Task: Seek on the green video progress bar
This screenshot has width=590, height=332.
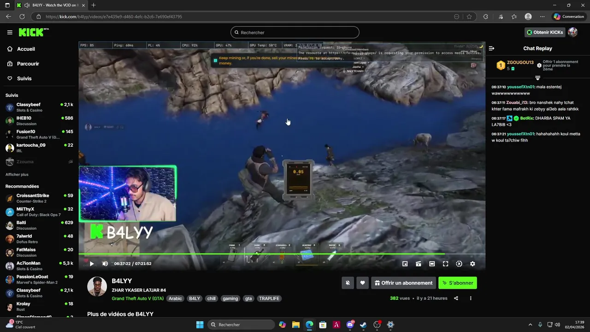Action: [282, 254]
